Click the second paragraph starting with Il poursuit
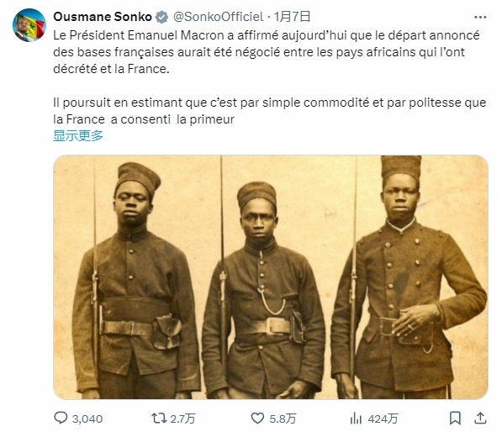 click(270, 111)
